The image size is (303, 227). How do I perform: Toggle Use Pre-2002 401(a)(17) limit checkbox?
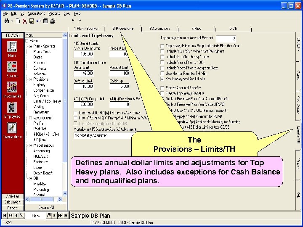click(76, 113)
